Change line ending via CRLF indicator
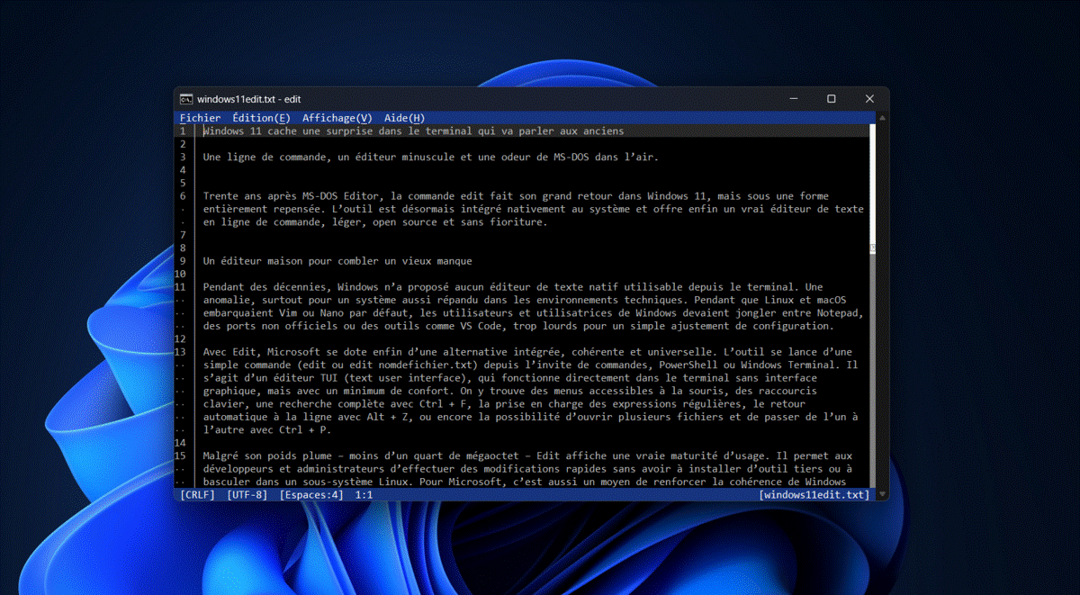Screen dimensions: 1080x595 point(197,495)
